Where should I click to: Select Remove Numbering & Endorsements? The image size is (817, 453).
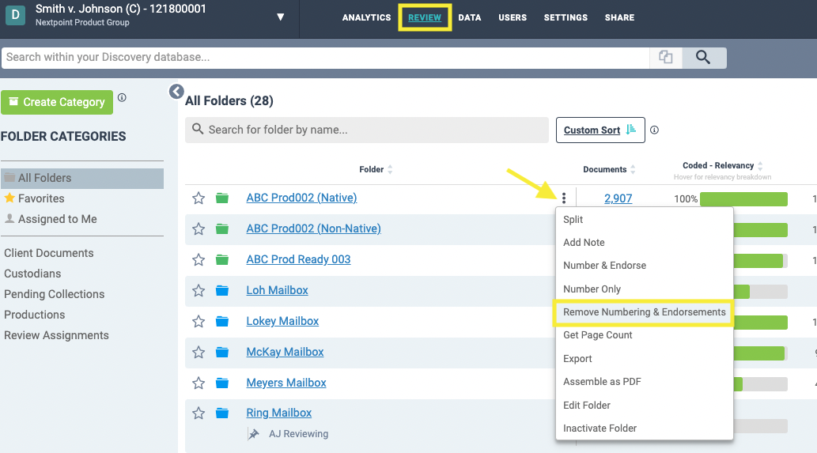(645, 312)
